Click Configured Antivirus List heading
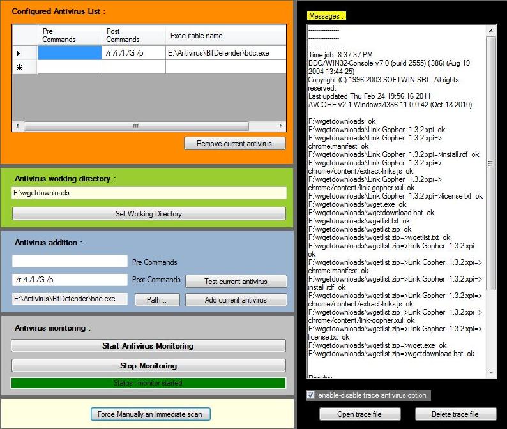The height and width of the screenshot is (429, 507). pos(59,11)
